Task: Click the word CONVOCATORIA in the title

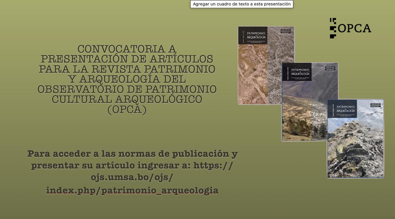Action: click(x=124, y=48)
